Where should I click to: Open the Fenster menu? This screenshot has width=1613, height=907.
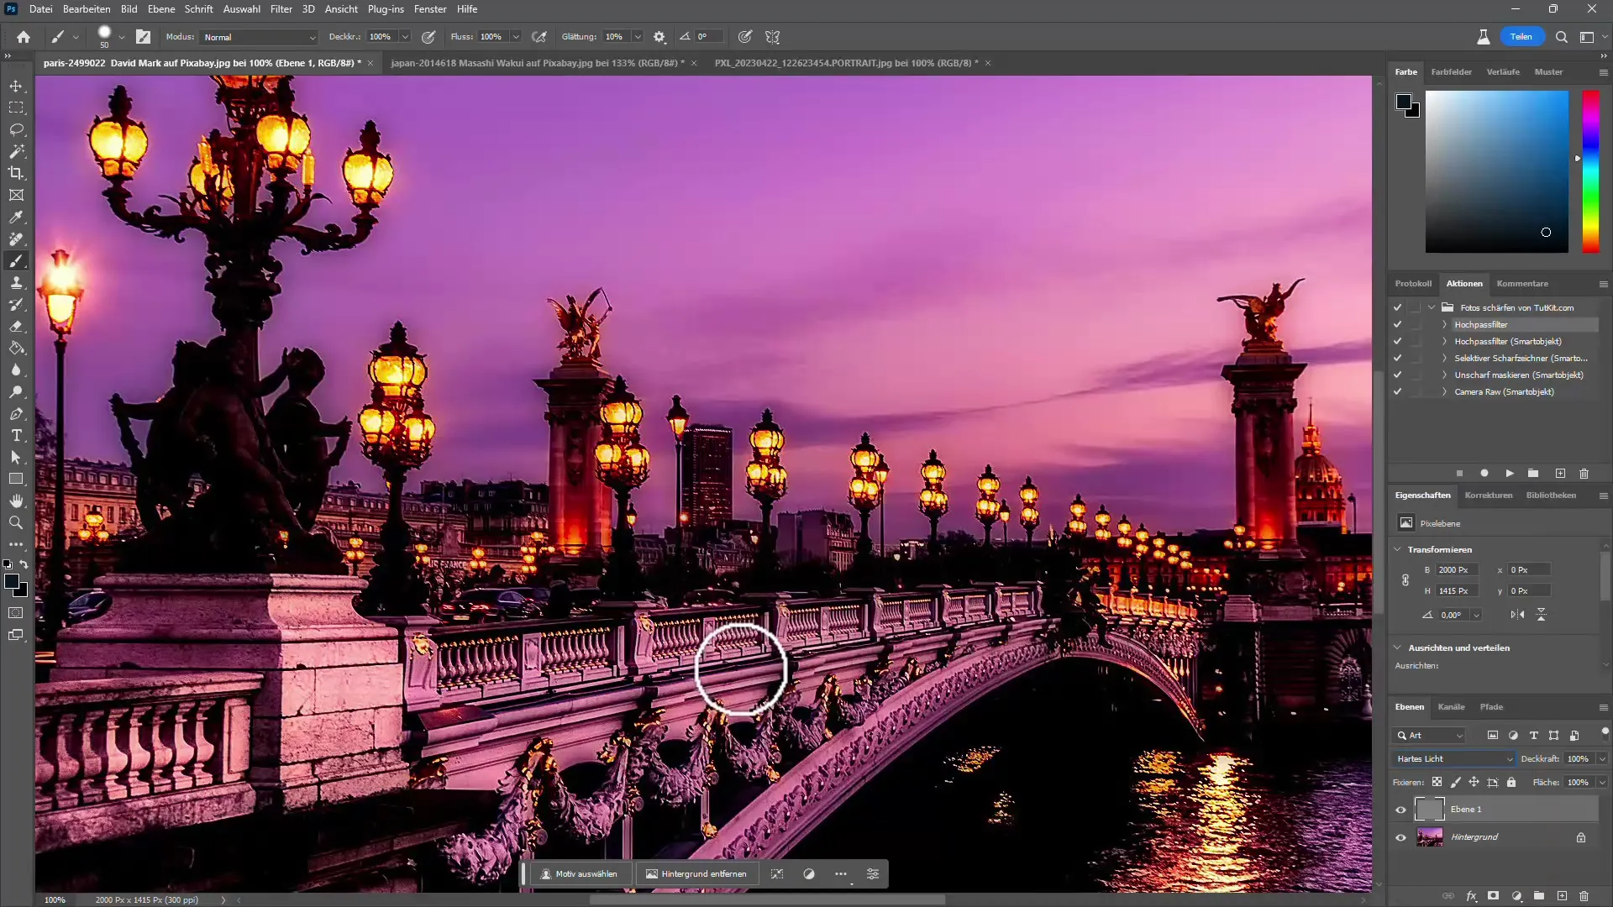(x=432, y=9)
